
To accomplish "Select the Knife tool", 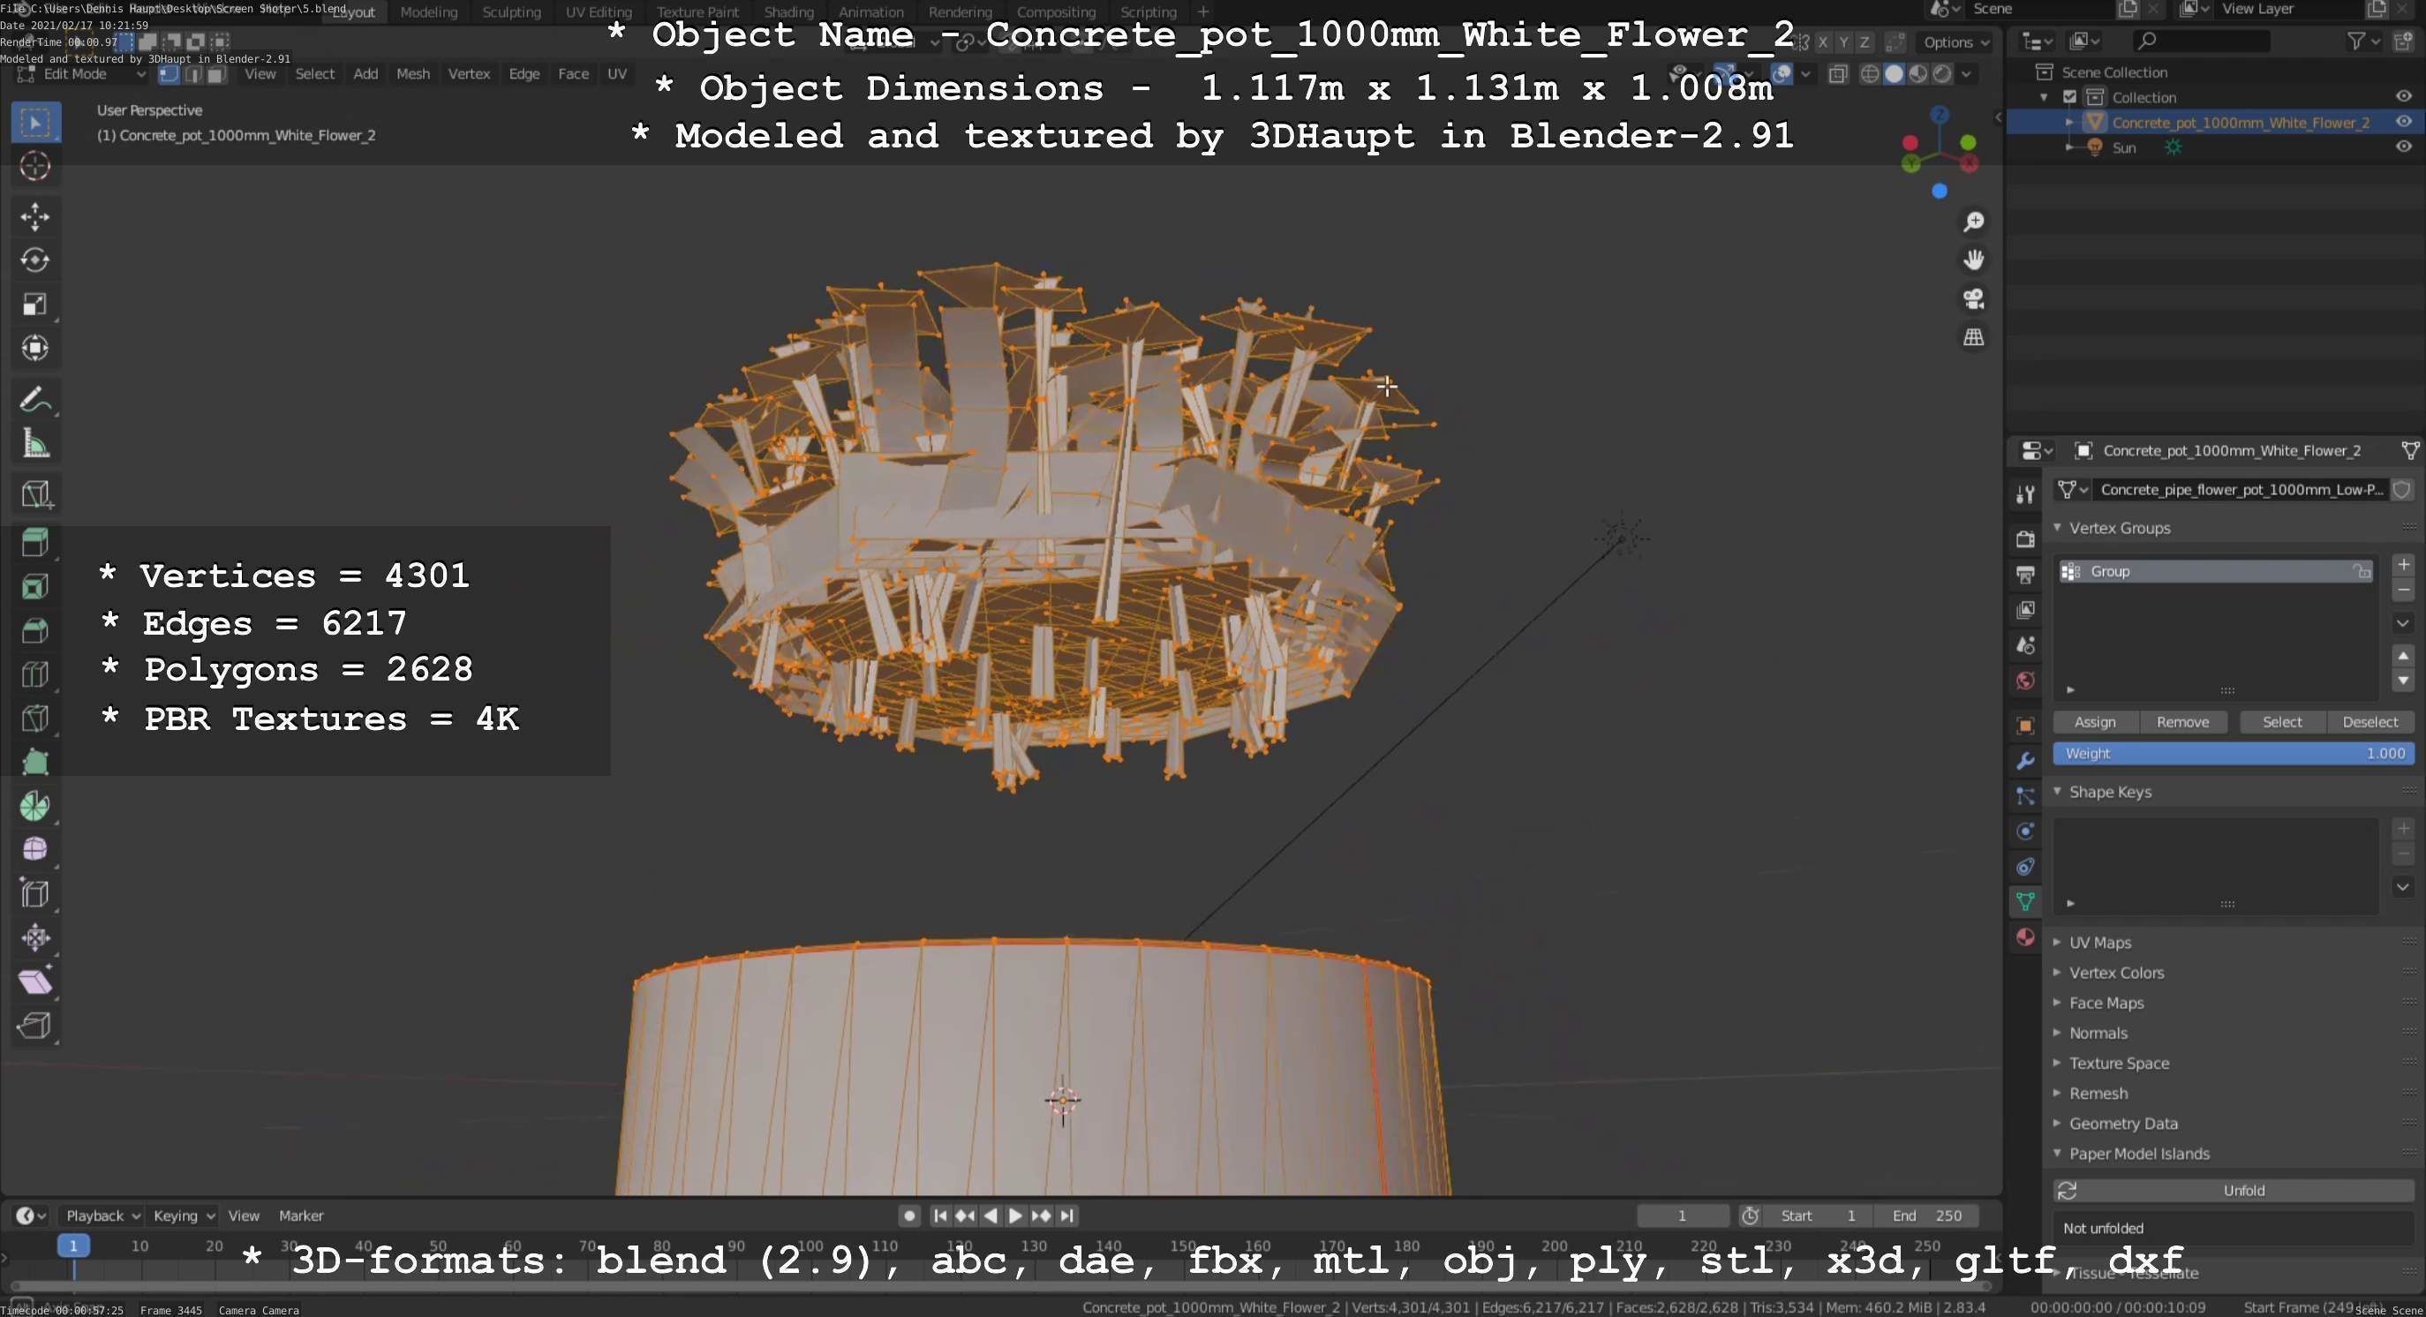I will coord(36,719).
